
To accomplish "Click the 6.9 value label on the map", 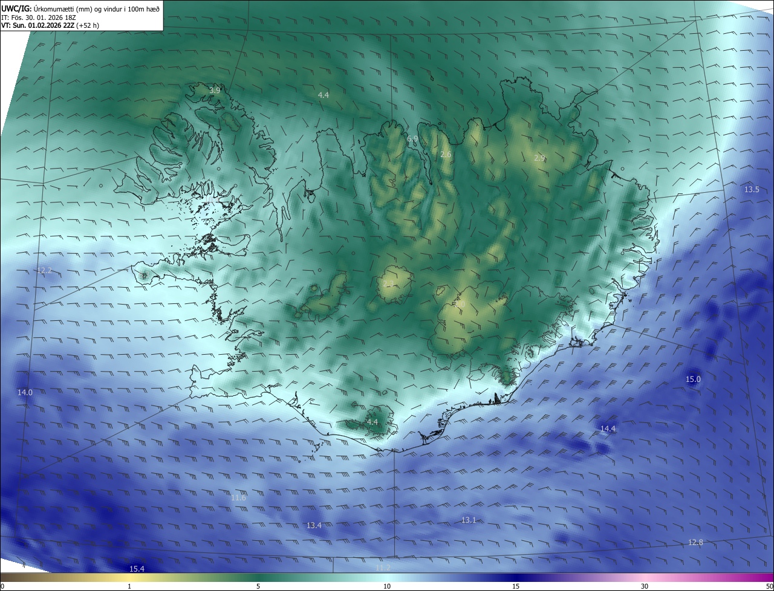I will tap(412, 139).
